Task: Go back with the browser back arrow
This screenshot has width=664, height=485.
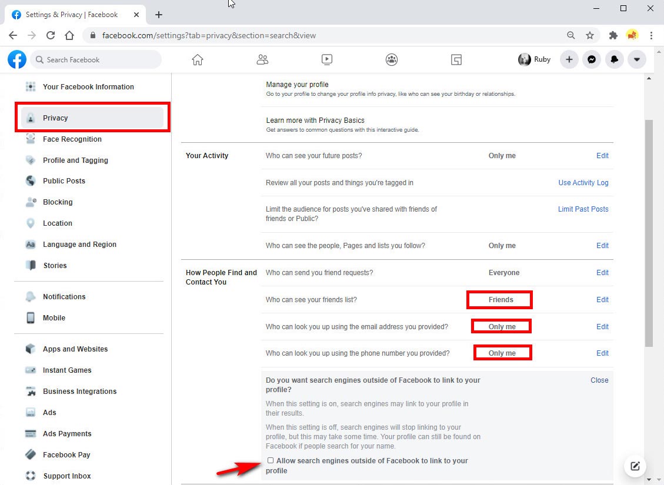Action: [x=13, y=35]
